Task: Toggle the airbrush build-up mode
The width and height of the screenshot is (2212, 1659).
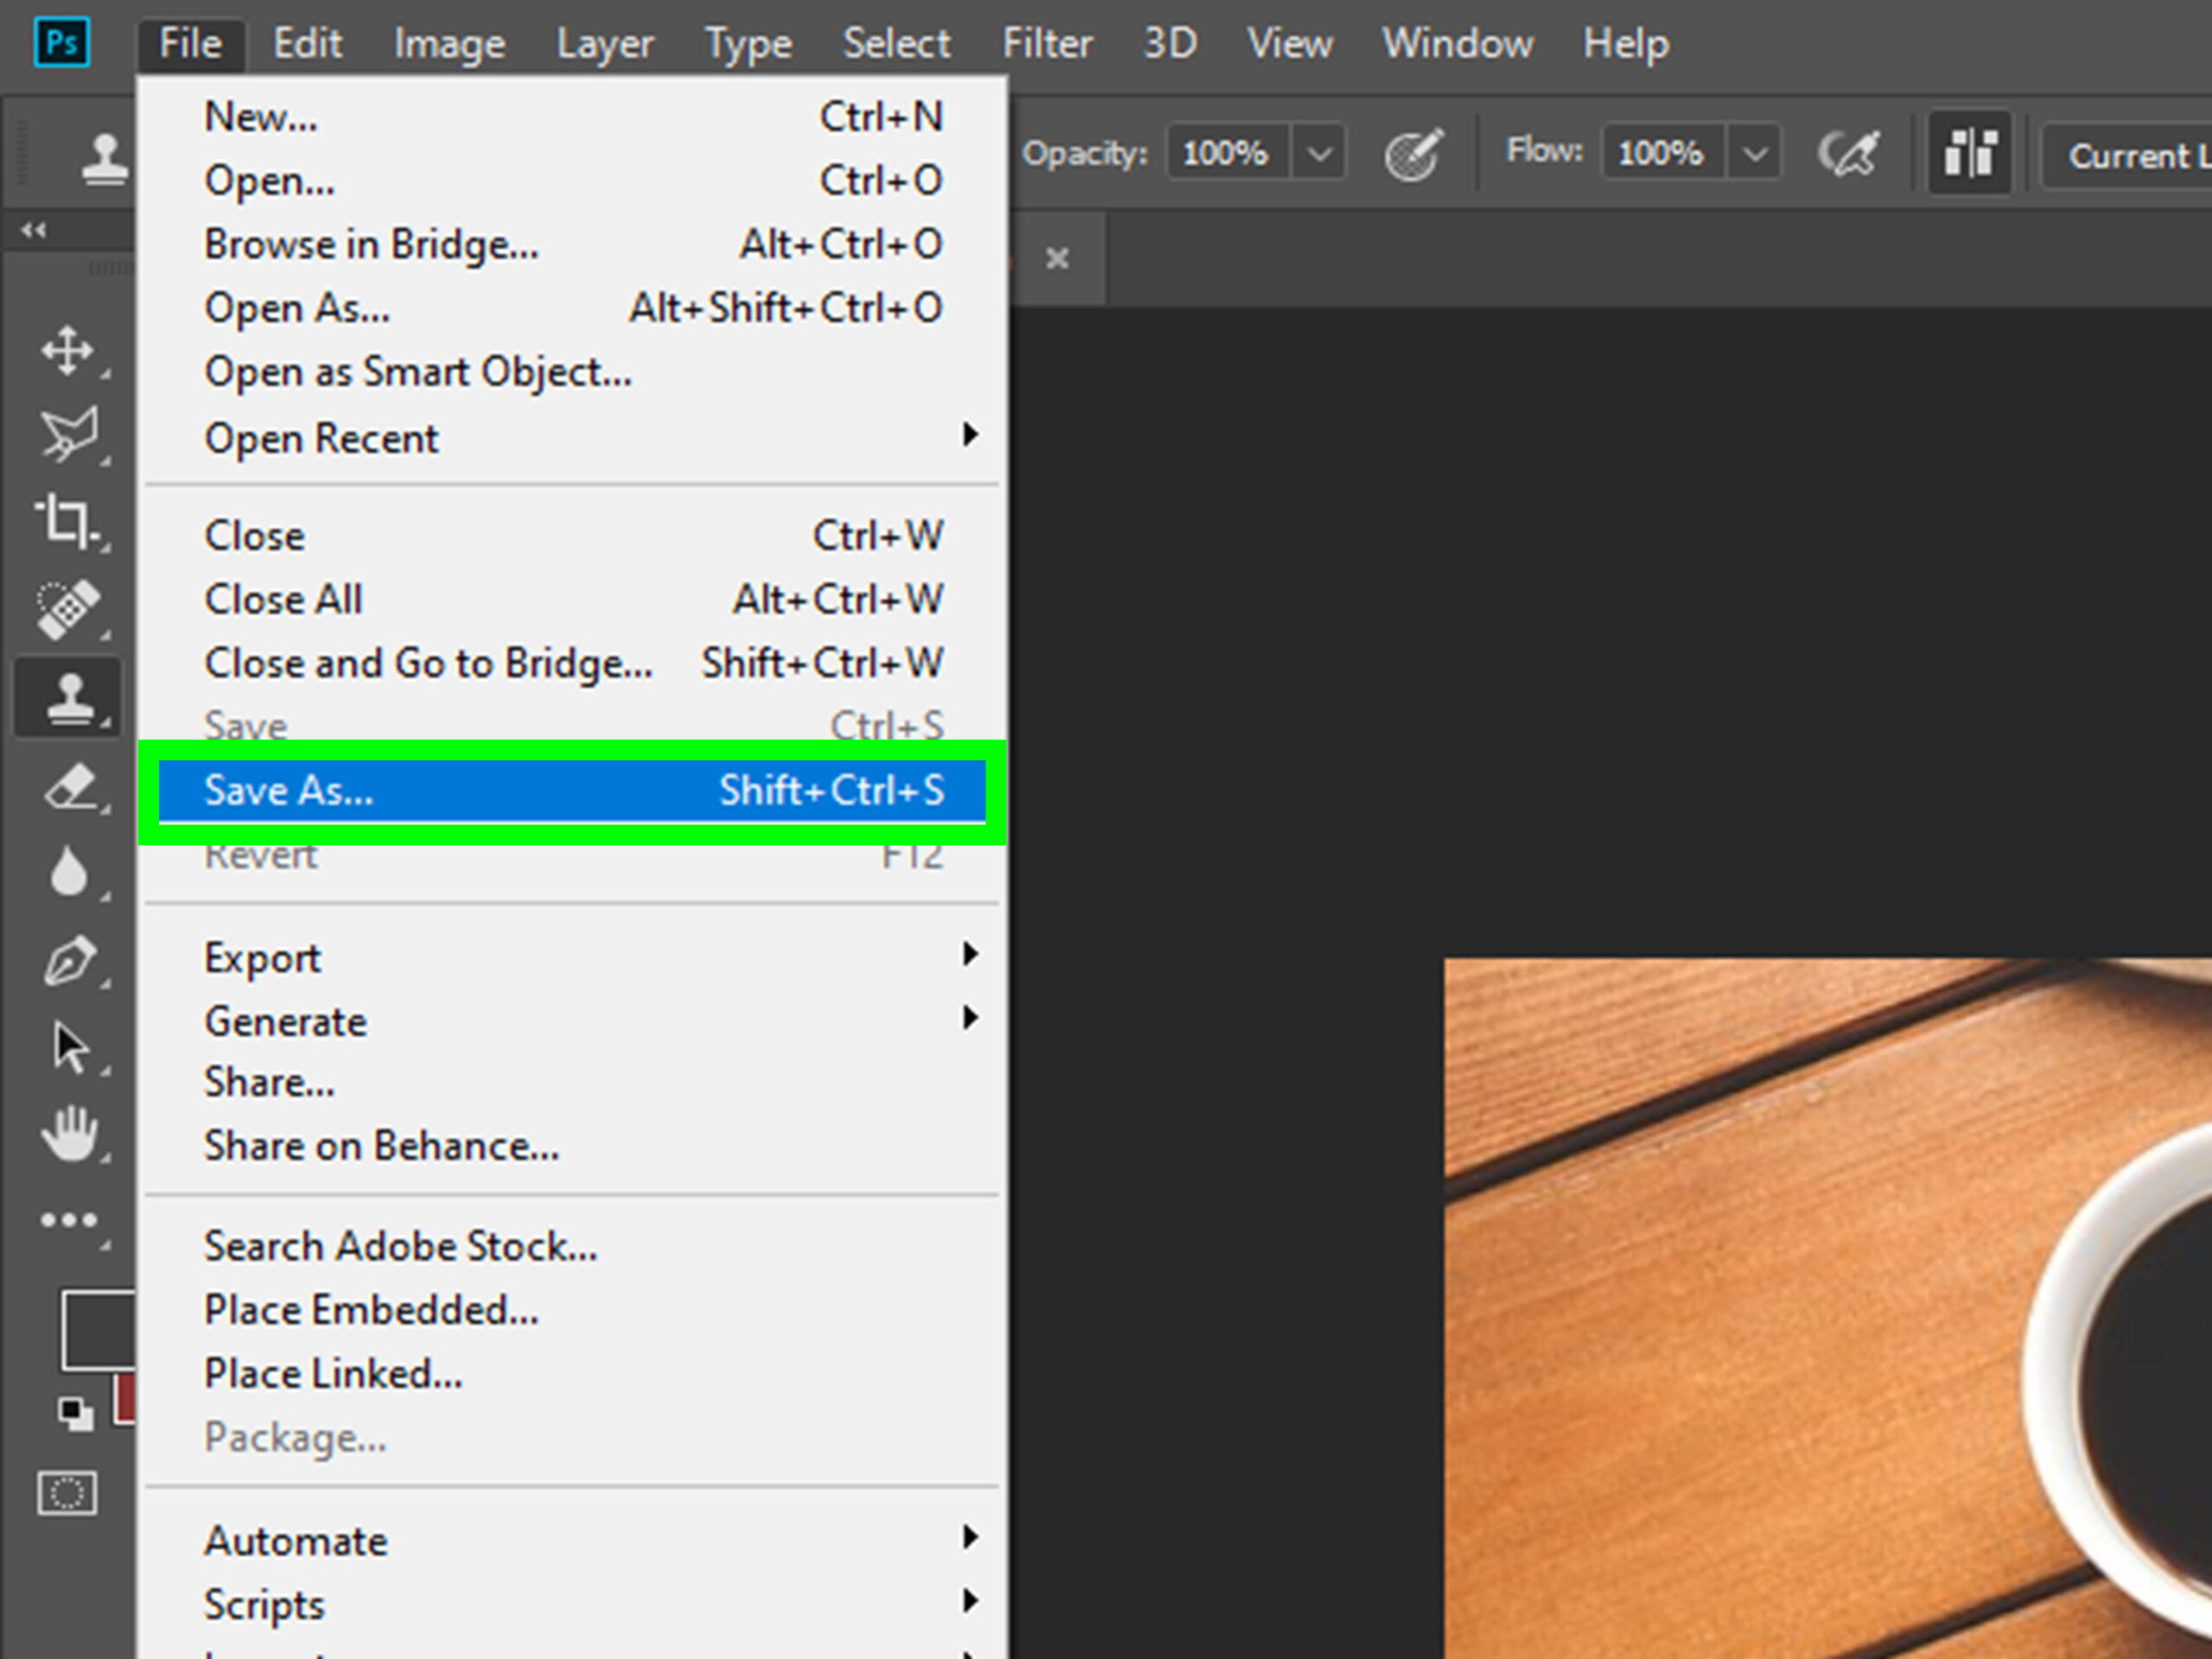Action: (1847, 154)
